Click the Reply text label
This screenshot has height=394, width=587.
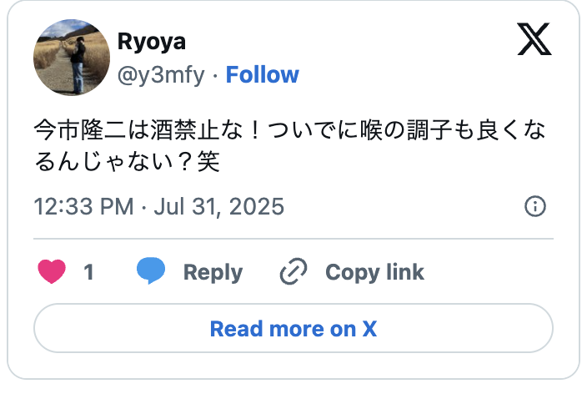pos(213,272)
